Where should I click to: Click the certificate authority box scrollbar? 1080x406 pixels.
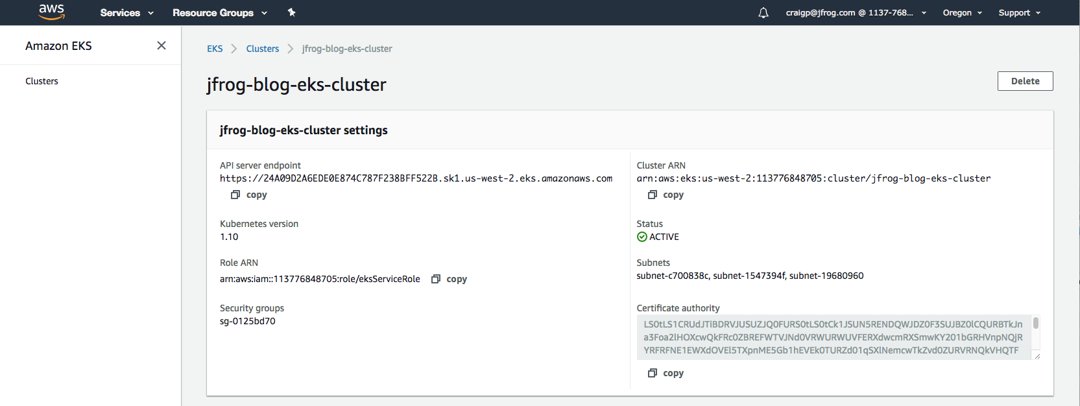tap(1036, 323)
